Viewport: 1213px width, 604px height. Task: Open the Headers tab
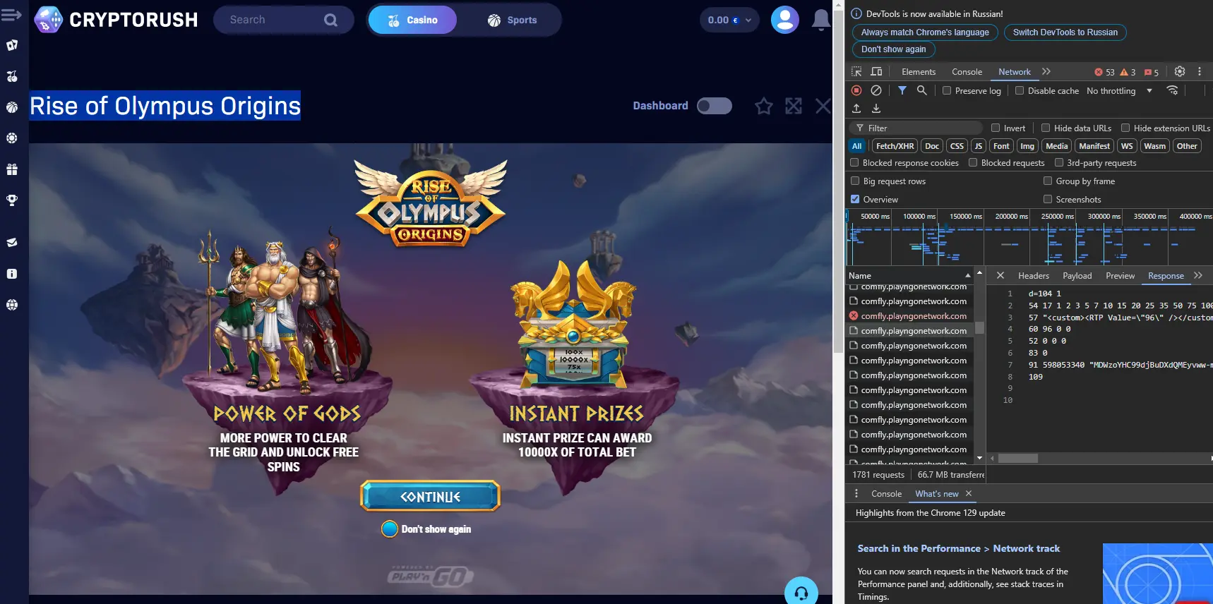[1034, 276]
